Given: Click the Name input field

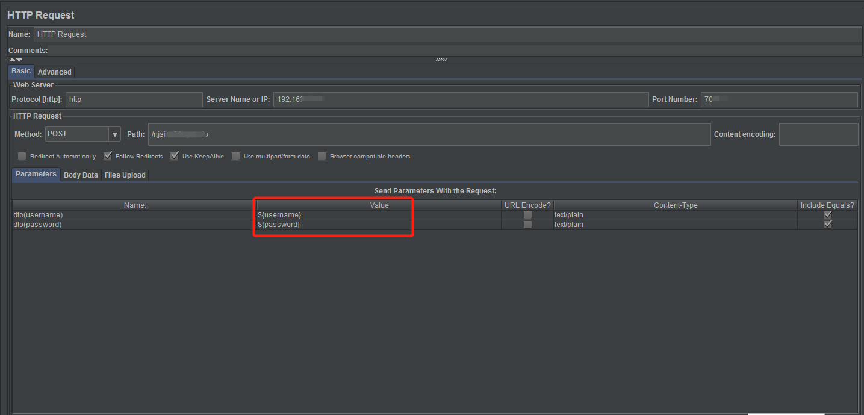Looking at the screenshot, I should 447,34.
